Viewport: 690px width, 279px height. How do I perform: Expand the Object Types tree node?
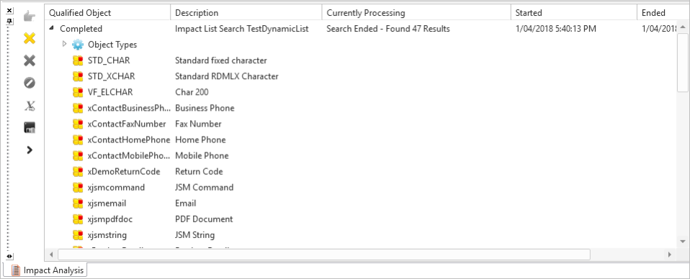pos(65,44)
